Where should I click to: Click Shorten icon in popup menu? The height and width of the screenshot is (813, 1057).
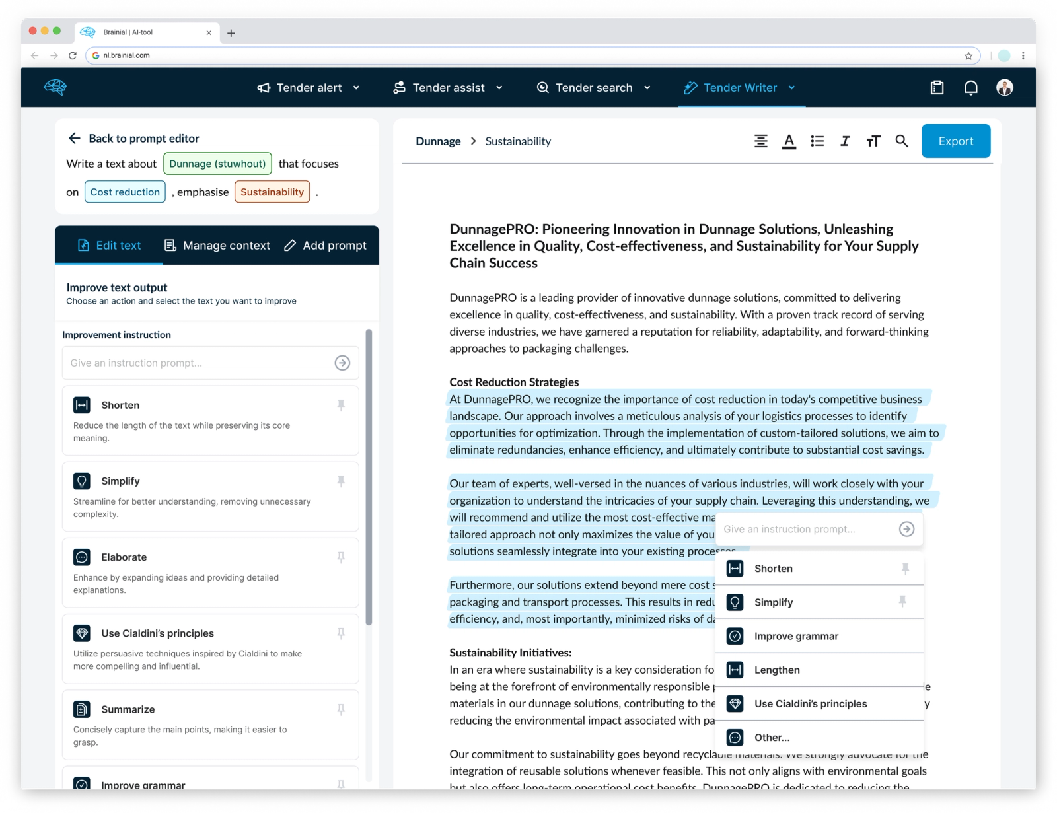coord(735,568)
